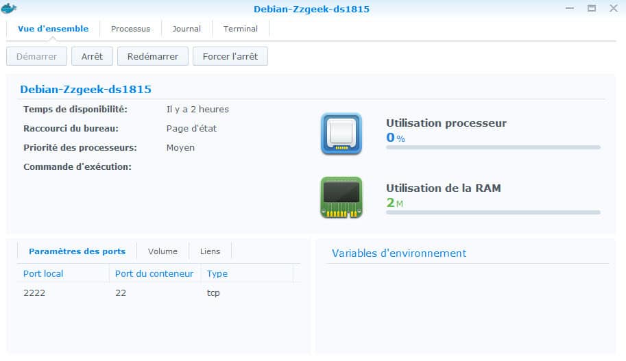Click the 'Moyen' processor priority value

click(180, 147)
